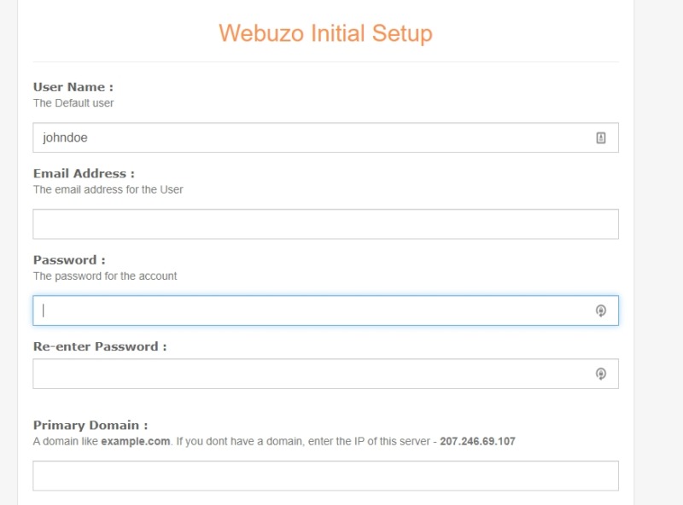Viewport: 683px width, 505px height.
Task: Click the "Primary Domain :" label
Action: coord(90,425)
